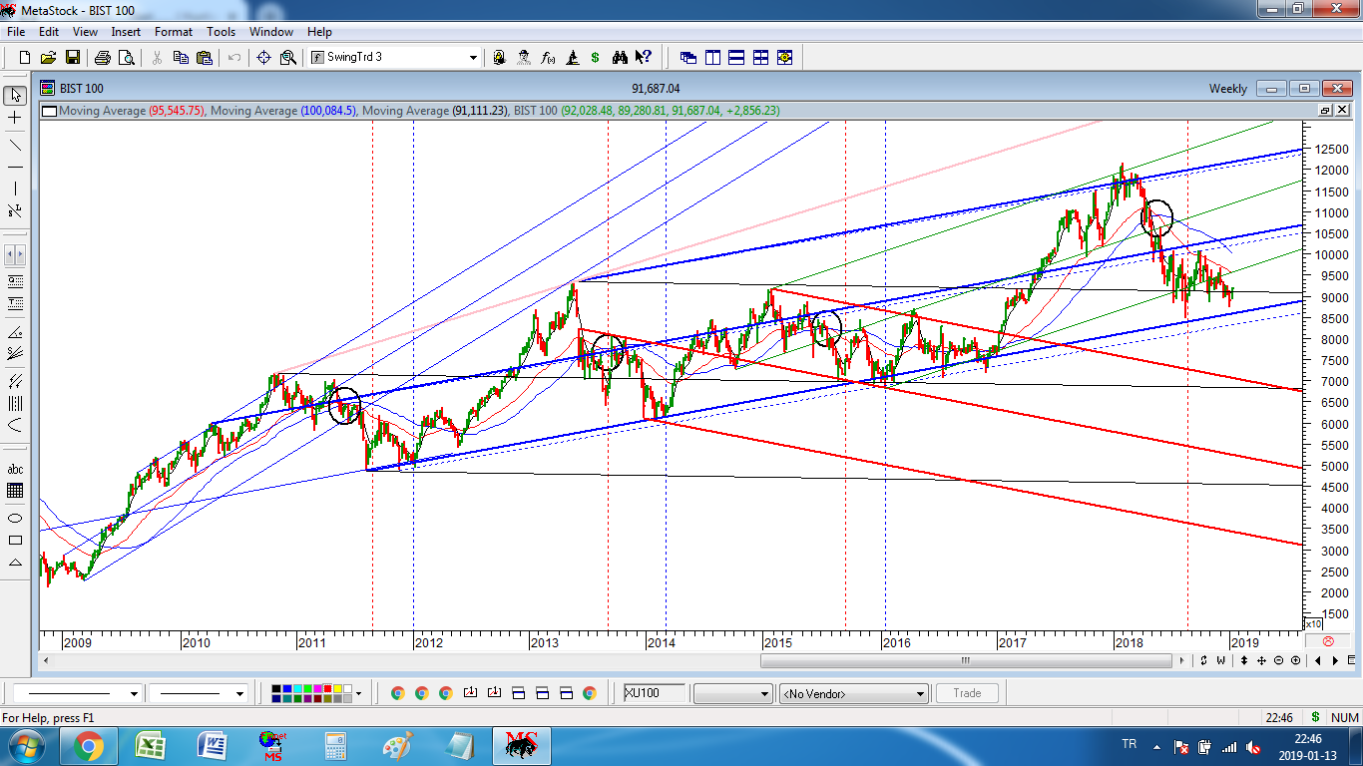
Task: Click zoom in button below chart
Action: pyautogui.click(x=1296, y=660)
